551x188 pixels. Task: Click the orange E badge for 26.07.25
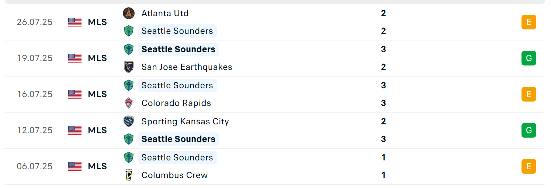pyautogui.click(x=529, y=22)
